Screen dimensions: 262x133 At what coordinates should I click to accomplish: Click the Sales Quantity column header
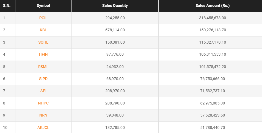[115, 5]
